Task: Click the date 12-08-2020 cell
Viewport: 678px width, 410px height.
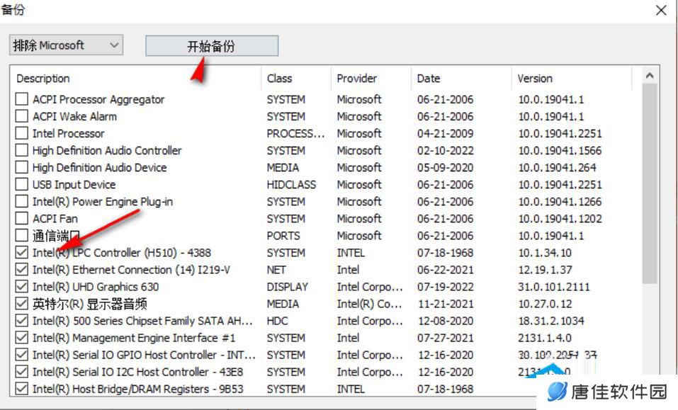Action: click(x=446, y=321)
